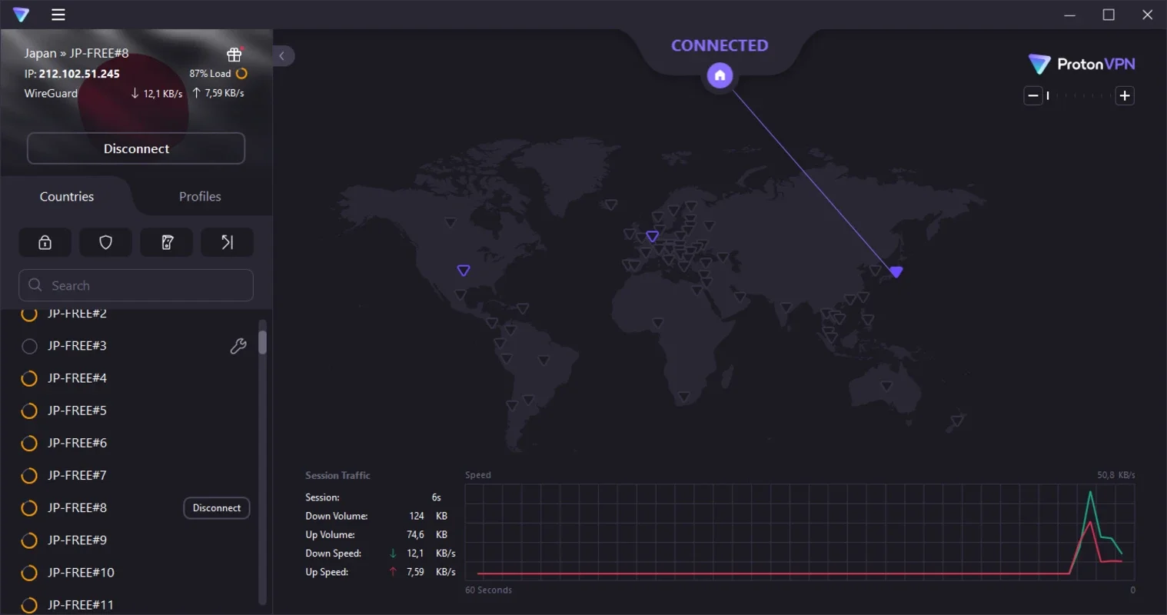Open the North America server pin on map
Screen dimensions: 1167x615
tap(463, 270)
